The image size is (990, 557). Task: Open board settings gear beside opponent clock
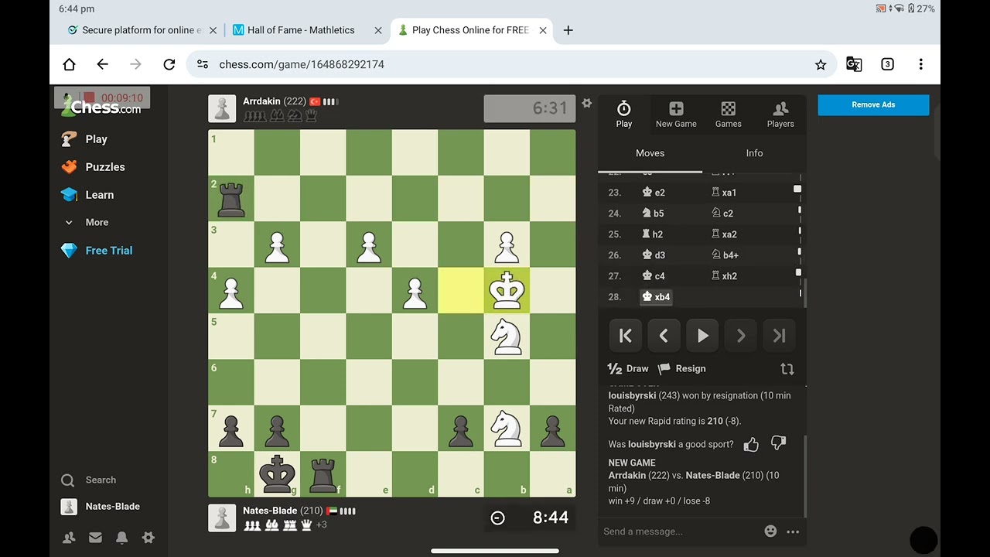(587, 103)
